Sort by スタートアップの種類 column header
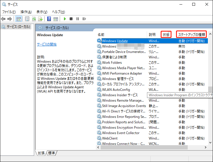Viewport: 213px width, 162px height. coord(191,34)
